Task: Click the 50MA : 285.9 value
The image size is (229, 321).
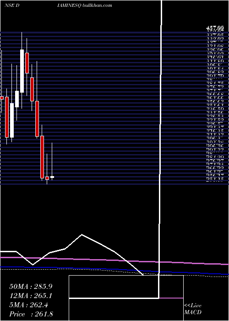Action: (x=31, y=286)
